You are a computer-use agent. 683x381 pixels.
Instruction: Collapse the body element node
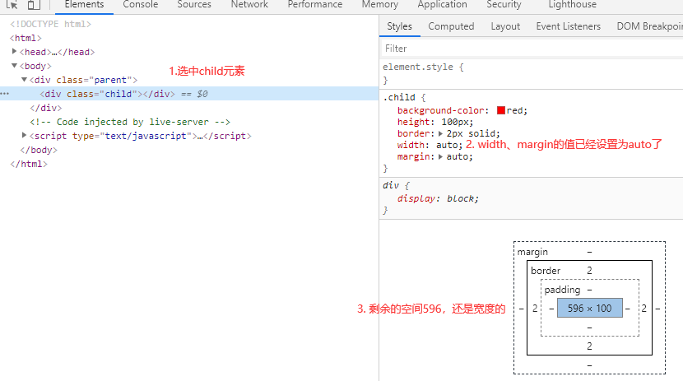pyautogui.click(x=15, y=66)
